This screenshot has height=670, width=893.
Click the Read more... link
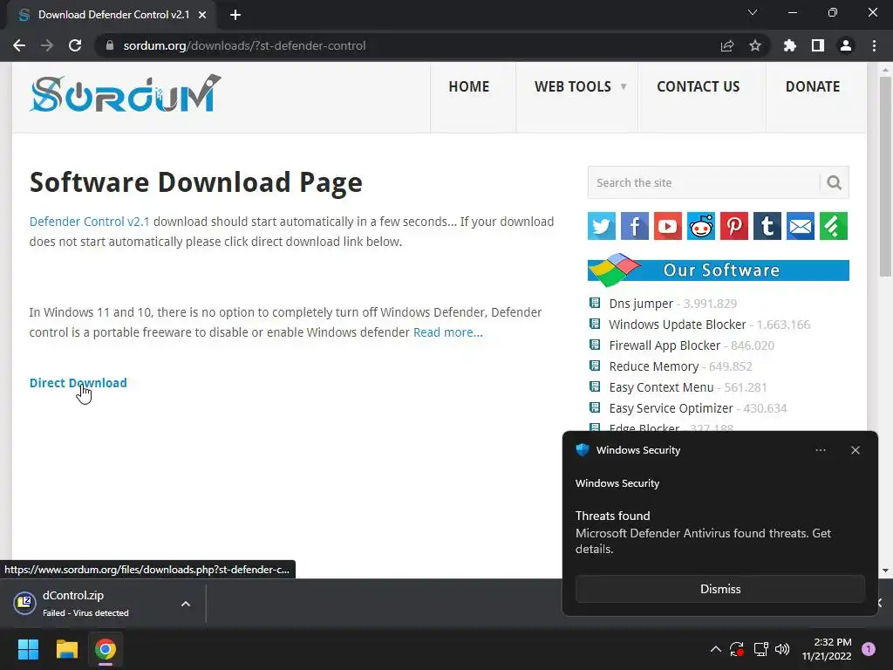pyautogui.click(x=447, y=332)
